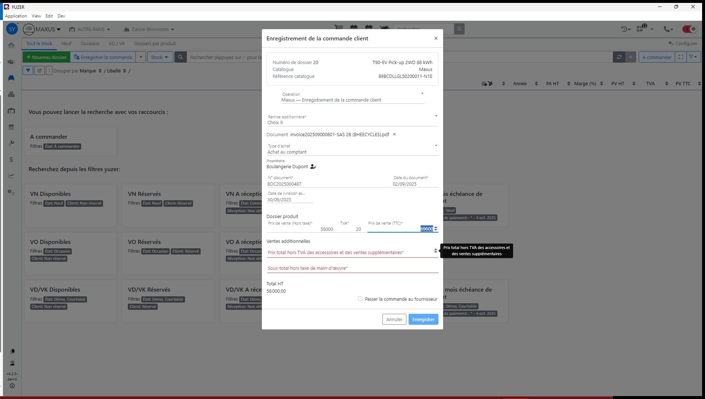Click the refresh icon in search bar
705x399 pixels.
[x=619, y=57]
